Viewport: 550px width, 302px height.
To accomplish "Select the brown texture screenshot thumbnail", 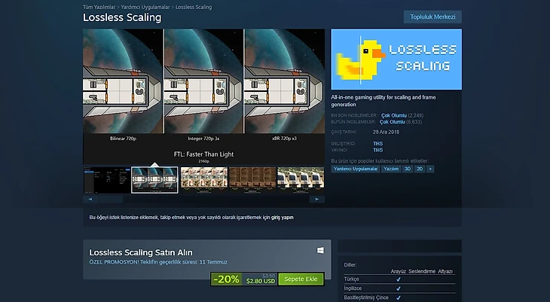I will click(252, 180).
